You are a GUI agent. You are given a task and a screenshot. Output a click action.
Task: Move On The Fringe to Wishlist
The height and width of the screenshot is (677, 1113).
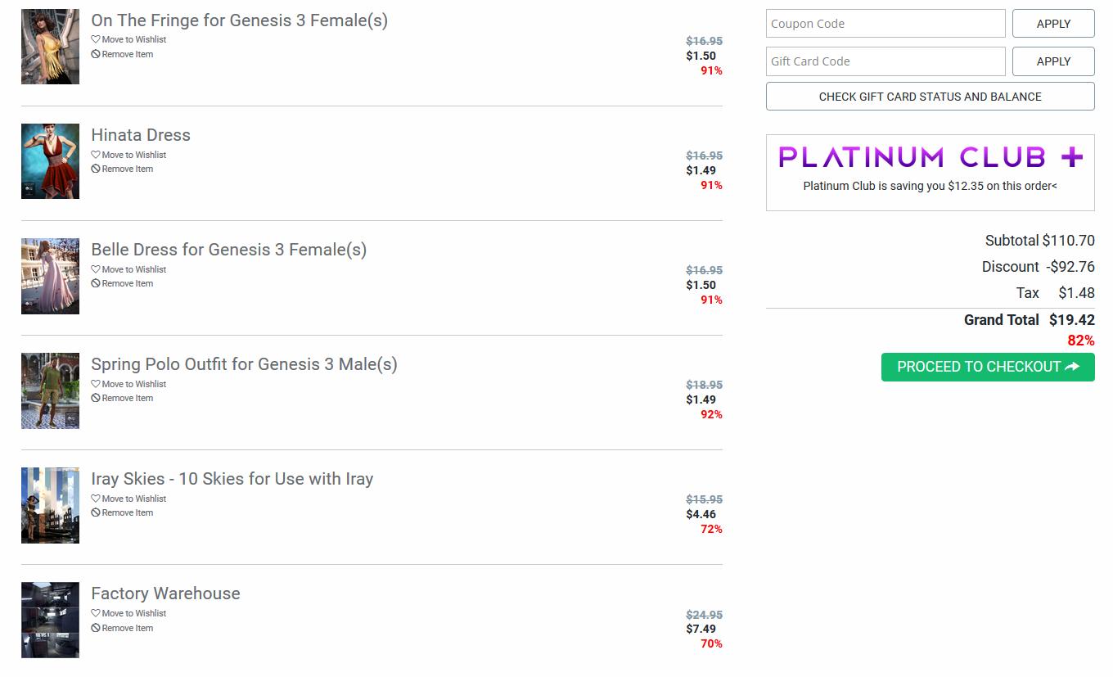click(x=133, y=39)
